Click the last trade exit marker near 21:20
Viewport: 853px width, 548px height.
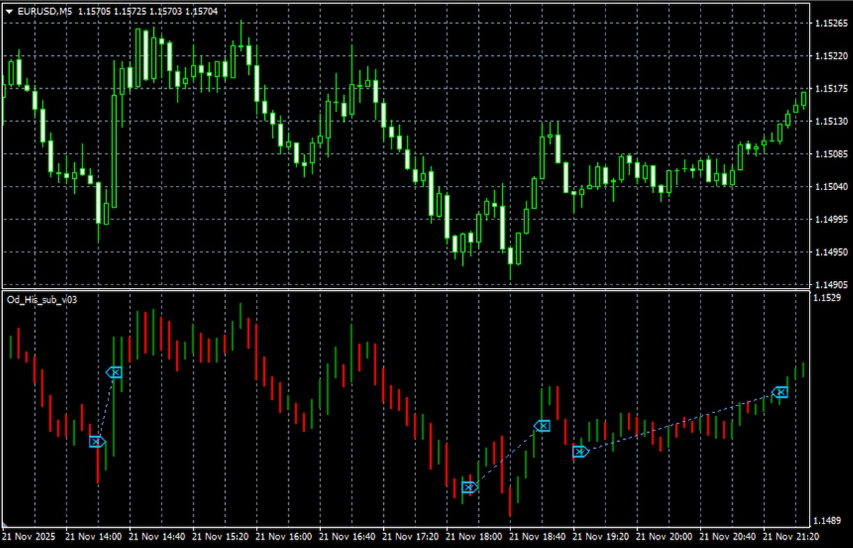coord(780,392)
